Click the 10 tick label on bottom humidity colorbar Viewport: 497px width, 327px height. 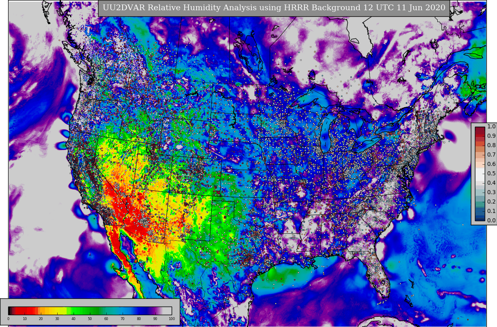pyautogui.click(x=25, y=319)
